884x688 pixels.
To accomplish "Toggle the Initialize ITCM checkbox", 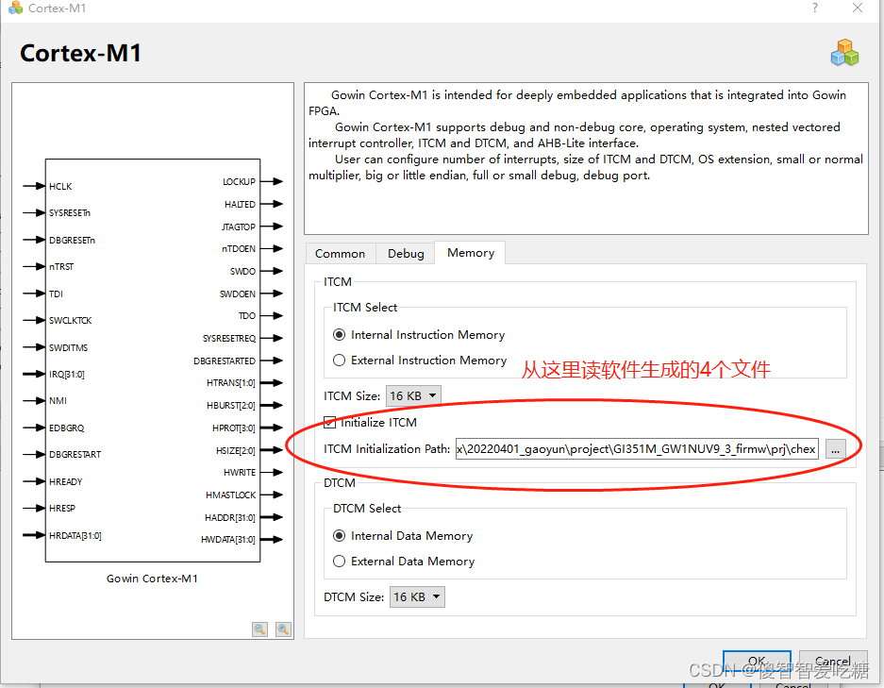I will tap(330, 422).
